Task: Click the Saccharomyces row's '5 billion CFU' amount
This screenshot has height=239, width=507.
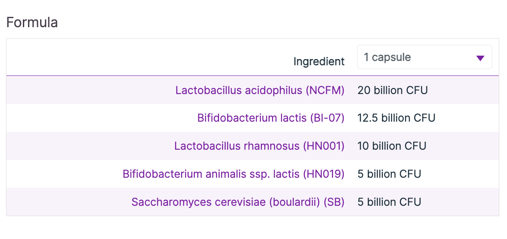Action: pyautogui.click(x=389, y=202)
